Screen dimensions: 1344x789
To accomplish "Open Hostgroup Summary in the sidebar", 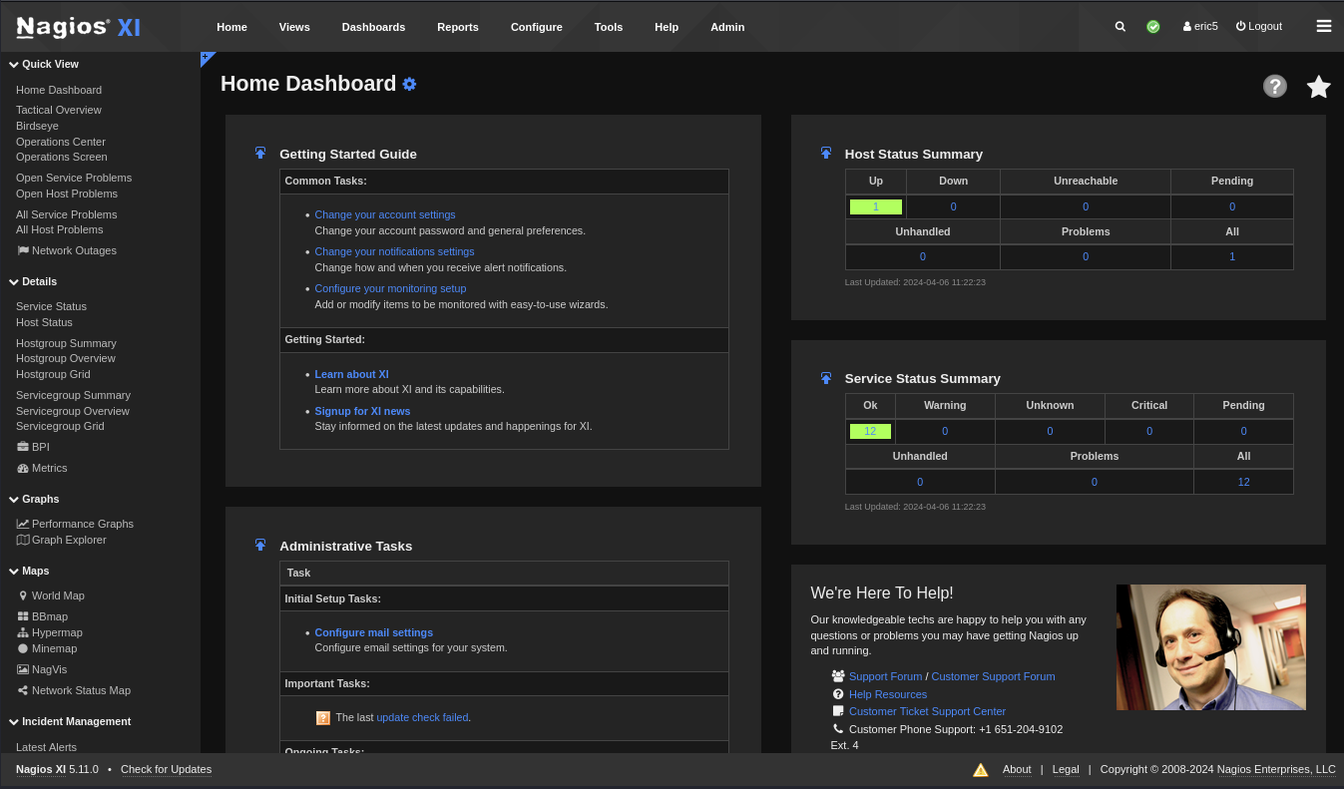I will coord(66,343).
